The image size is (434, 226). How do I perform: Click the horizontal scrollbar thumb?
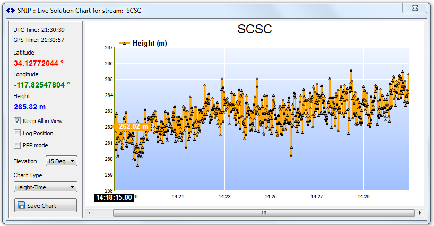[x=264, y=213]
